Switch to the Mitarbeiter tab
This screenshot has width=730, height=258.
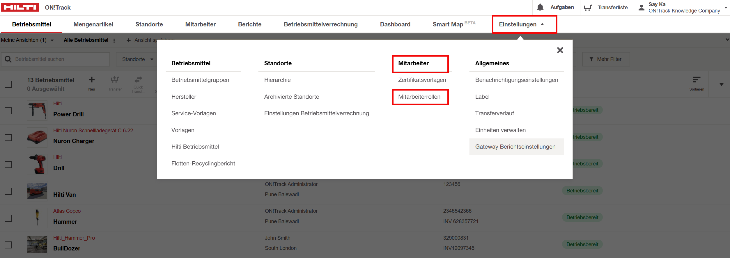point(200,24)
